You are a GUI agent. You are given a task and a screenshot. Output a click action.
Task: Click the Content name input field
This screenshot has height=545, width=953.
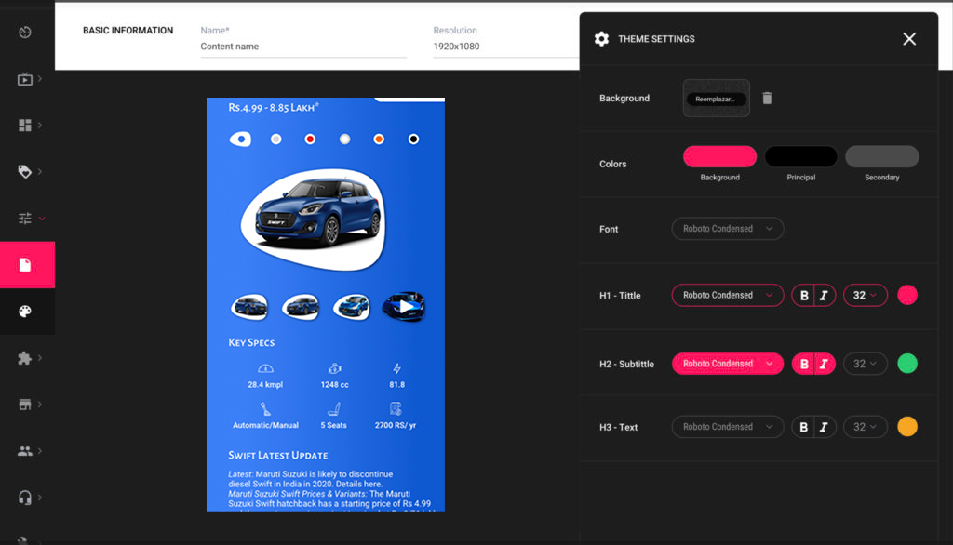[303, 47]
